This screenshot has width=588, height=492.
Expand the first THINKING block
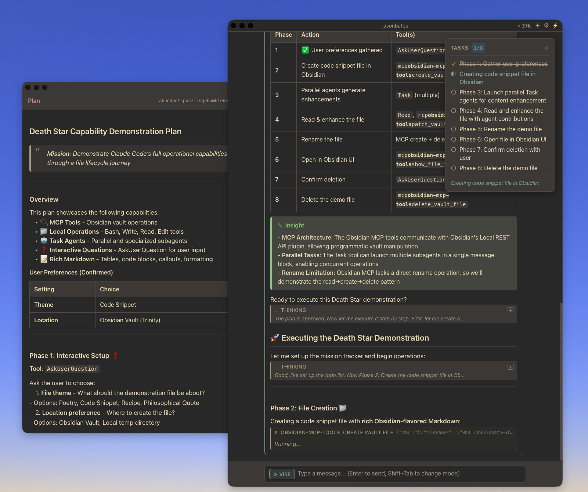pos(510,310)
